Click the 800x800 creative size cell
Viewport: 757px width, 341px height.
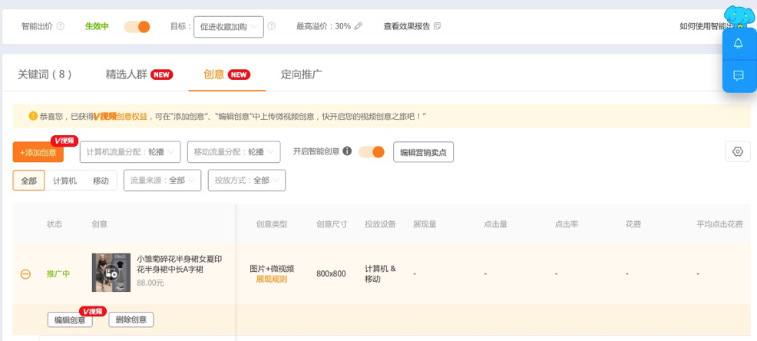[x=331, y=274]
